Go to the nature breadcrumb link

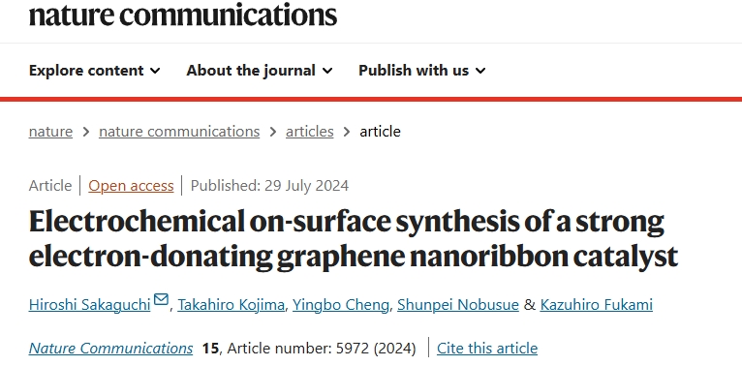(x=50, y=132)
